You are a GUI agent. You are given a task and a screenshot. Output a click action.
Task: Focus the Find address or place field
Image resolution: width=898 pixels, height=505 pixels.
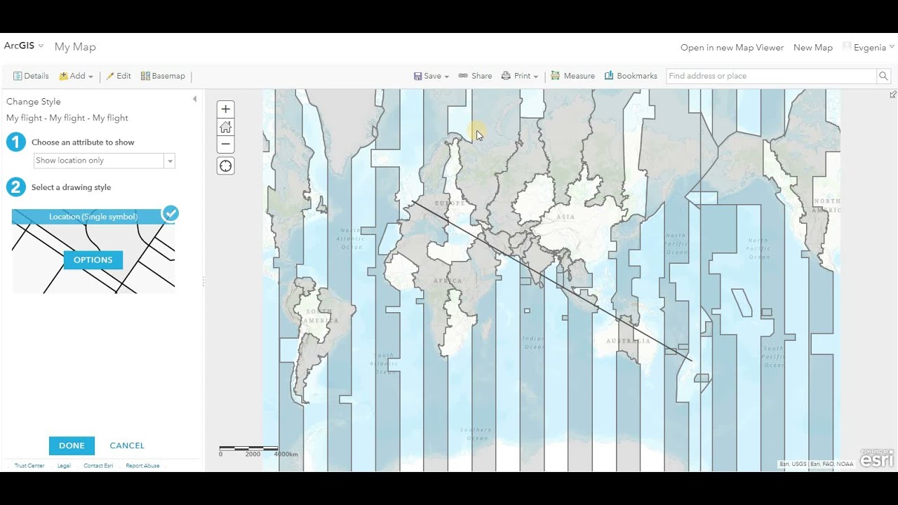[771, 76]
